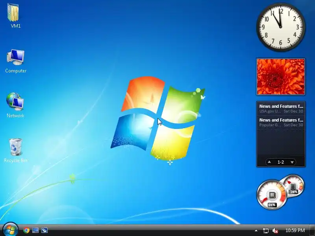
Task: Click the muted volume tray icon
Action: 275,230
